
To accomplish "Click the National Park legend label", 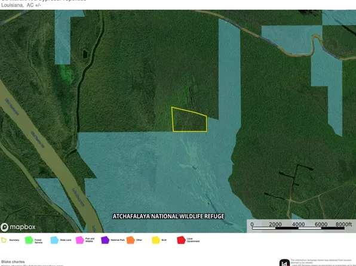I will [118, 240].
